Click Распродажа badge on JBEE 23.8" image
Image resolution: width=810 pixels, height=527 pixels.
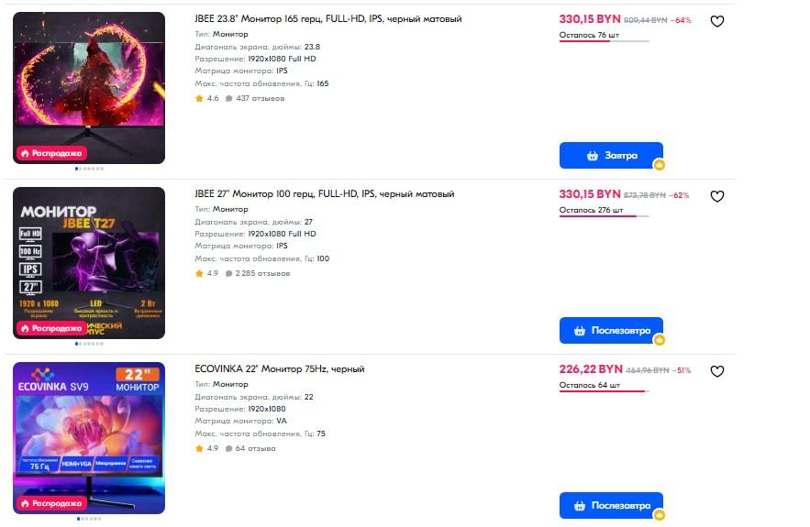(x=51, y=153)
